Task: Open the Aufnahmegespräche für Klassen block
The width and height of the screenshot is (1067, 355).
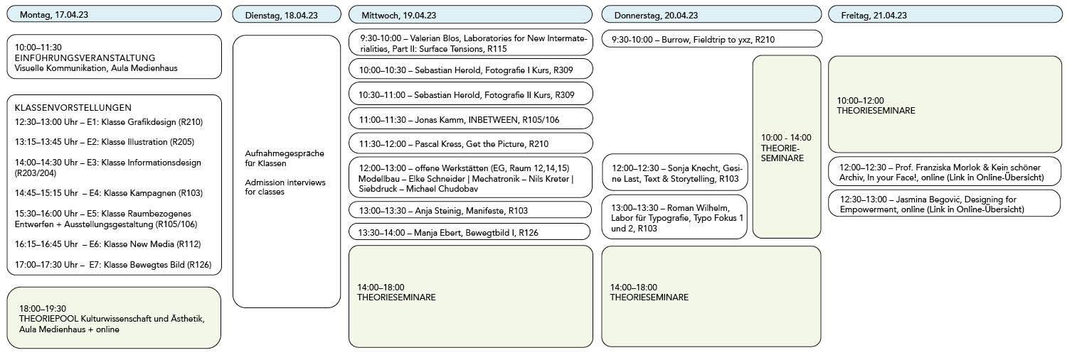Action: point(286,172)
